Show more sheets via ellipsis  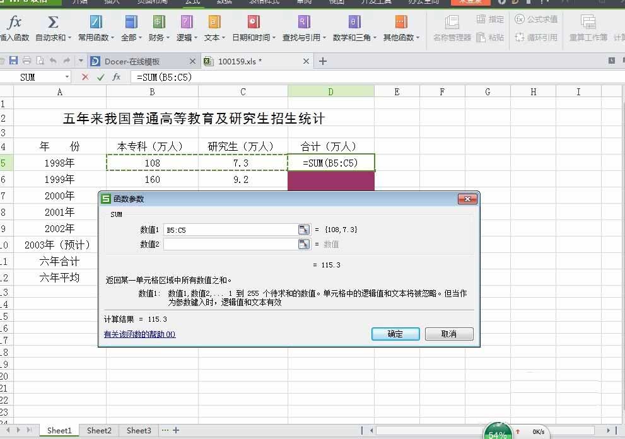[x=165, y=430]
